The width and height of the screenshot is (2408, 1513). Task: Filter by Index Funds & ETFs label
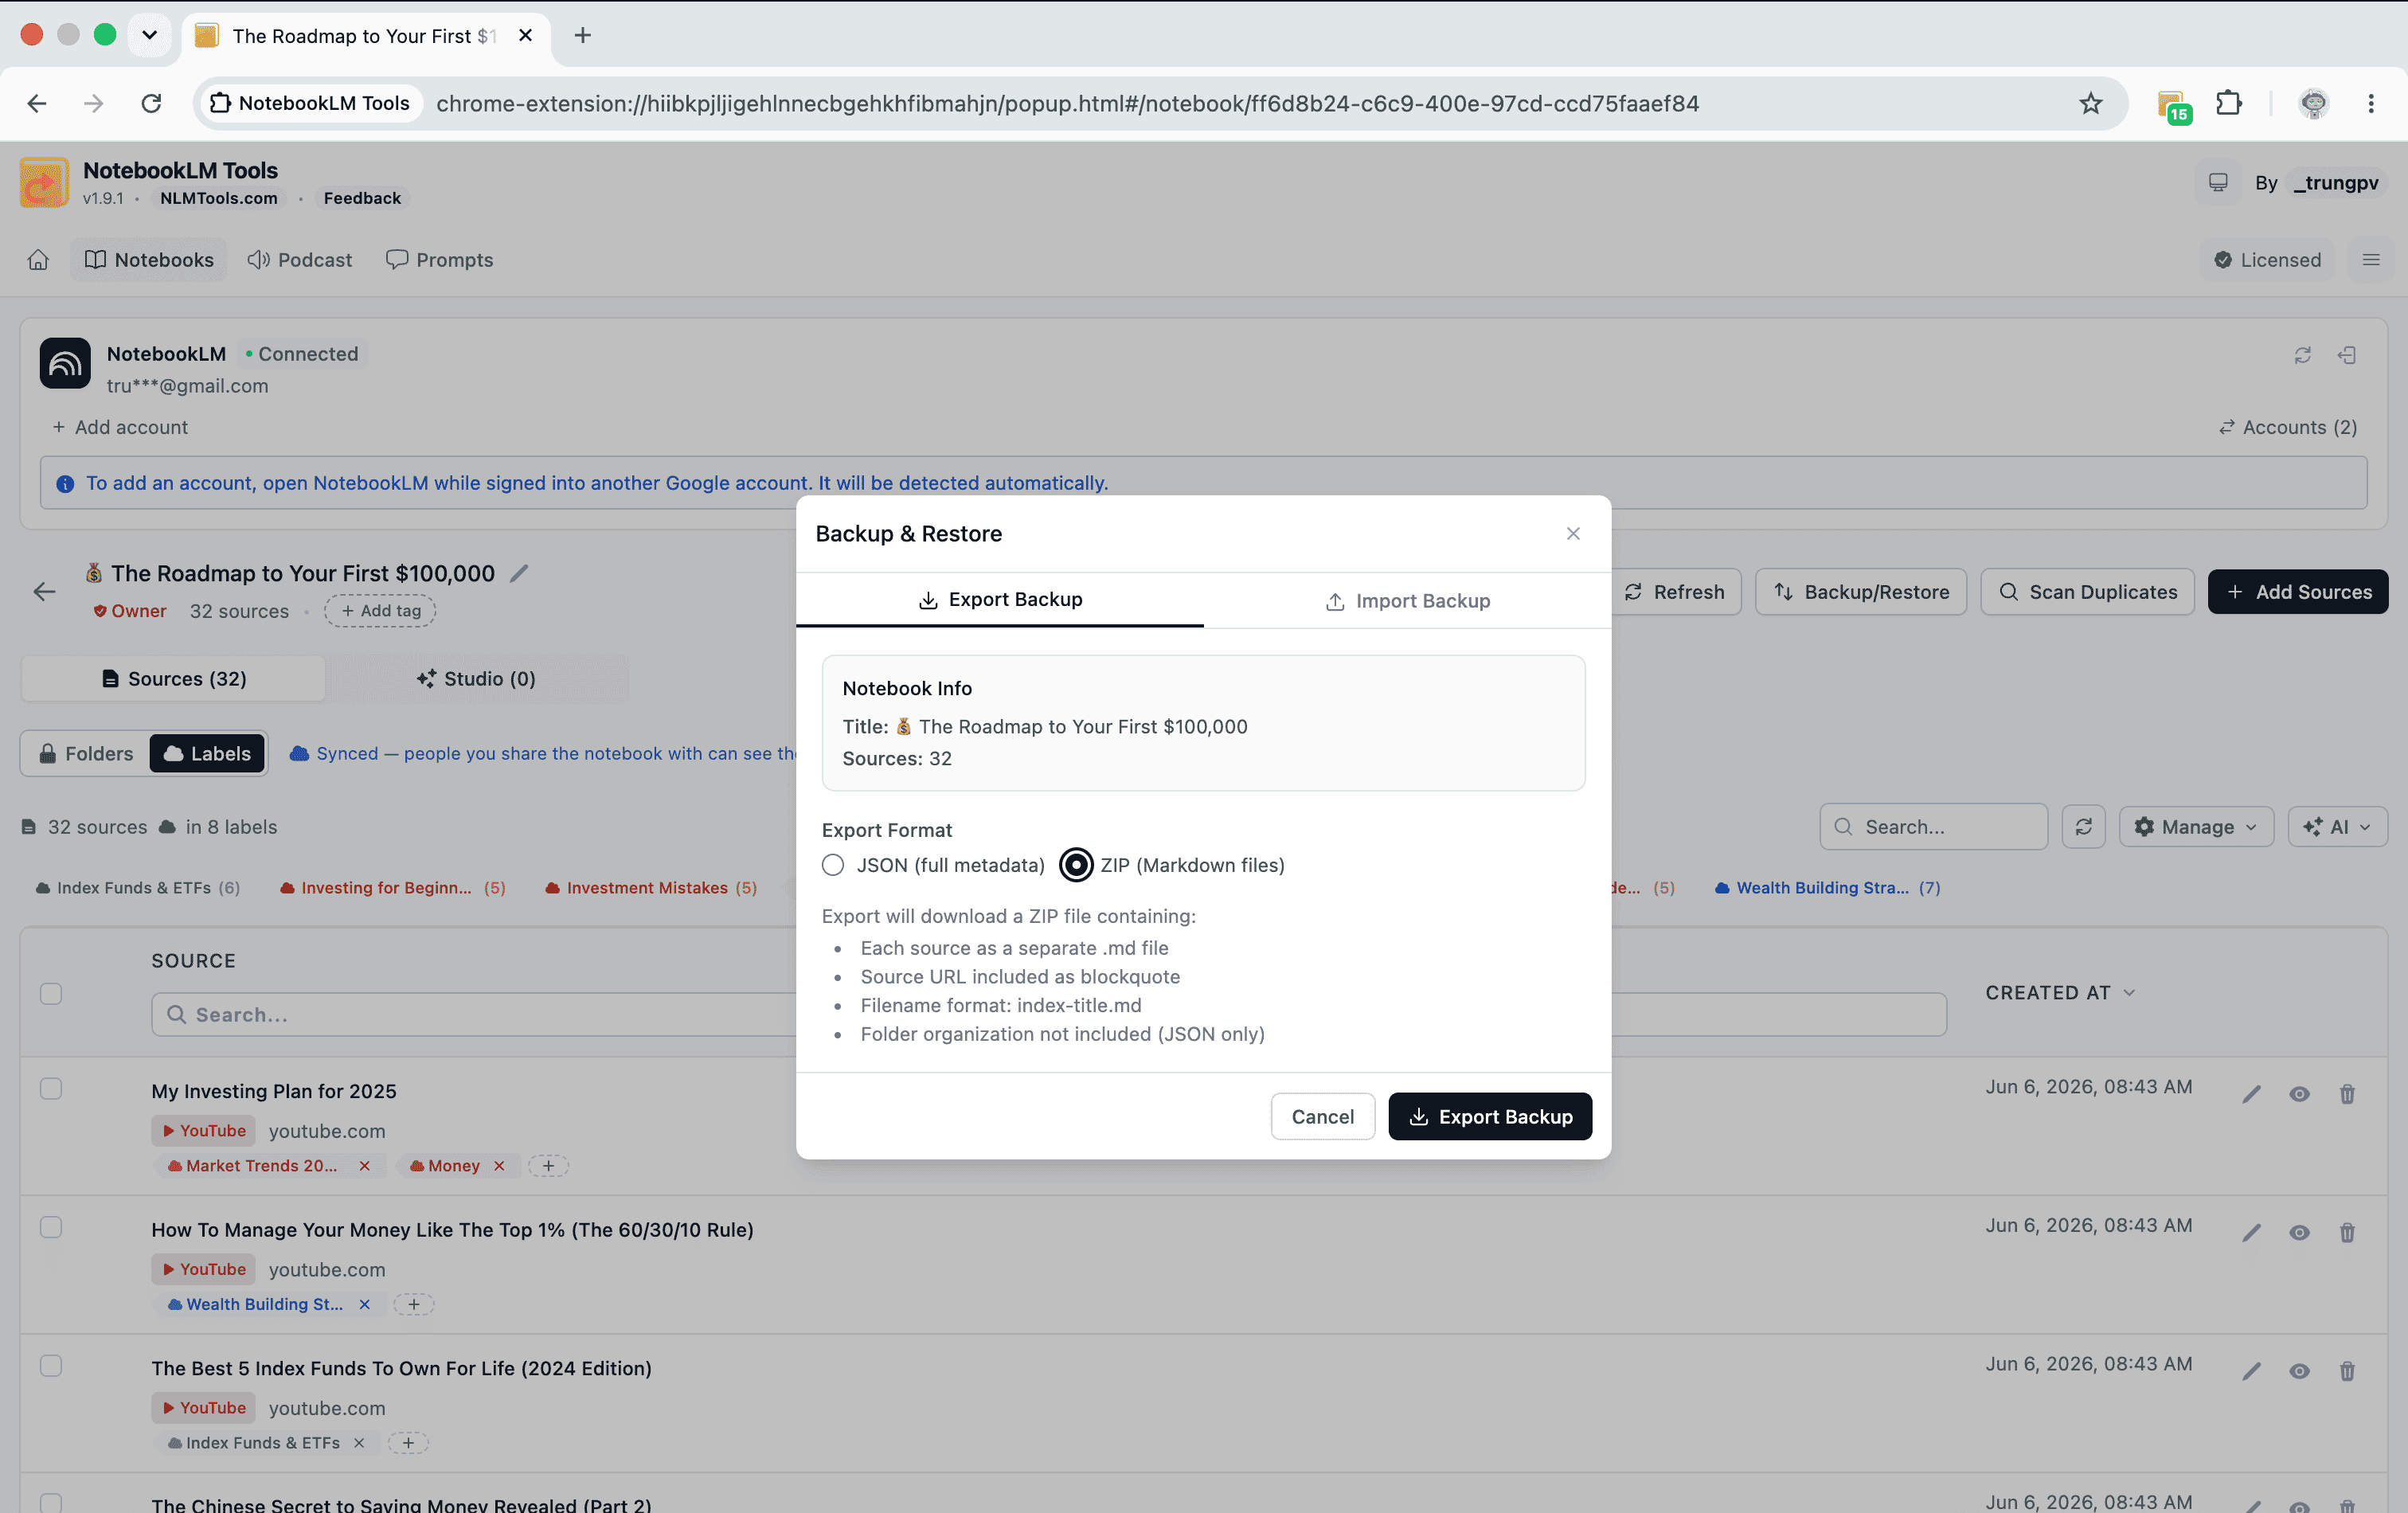(138, 888)
